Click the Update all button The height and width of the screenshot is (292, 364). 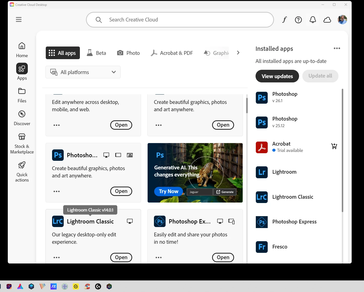(320, 76)
